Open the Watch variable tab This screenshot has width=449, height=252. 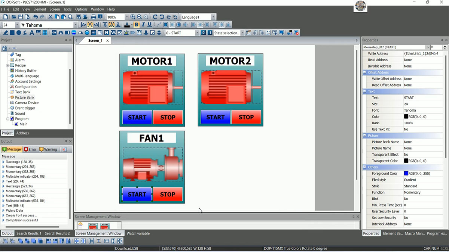coord(138,233)
